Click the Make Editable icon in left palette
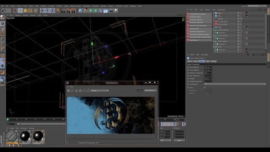The width and height of the screenshot is (270, 152). pos(3,17)
